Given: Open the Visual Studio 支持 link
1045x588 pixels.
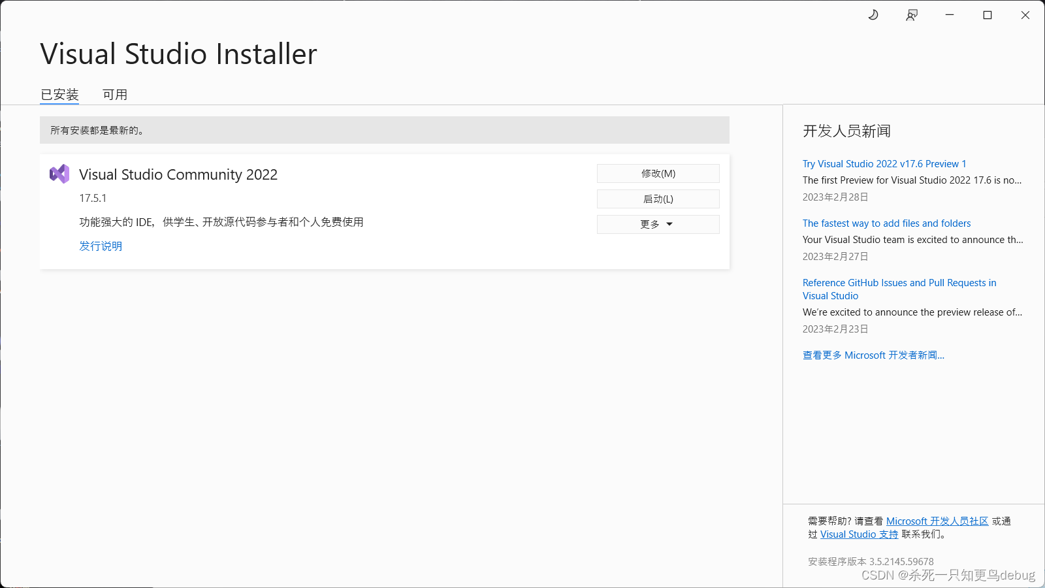Looking at the screenshot, I should pos(860,534).
